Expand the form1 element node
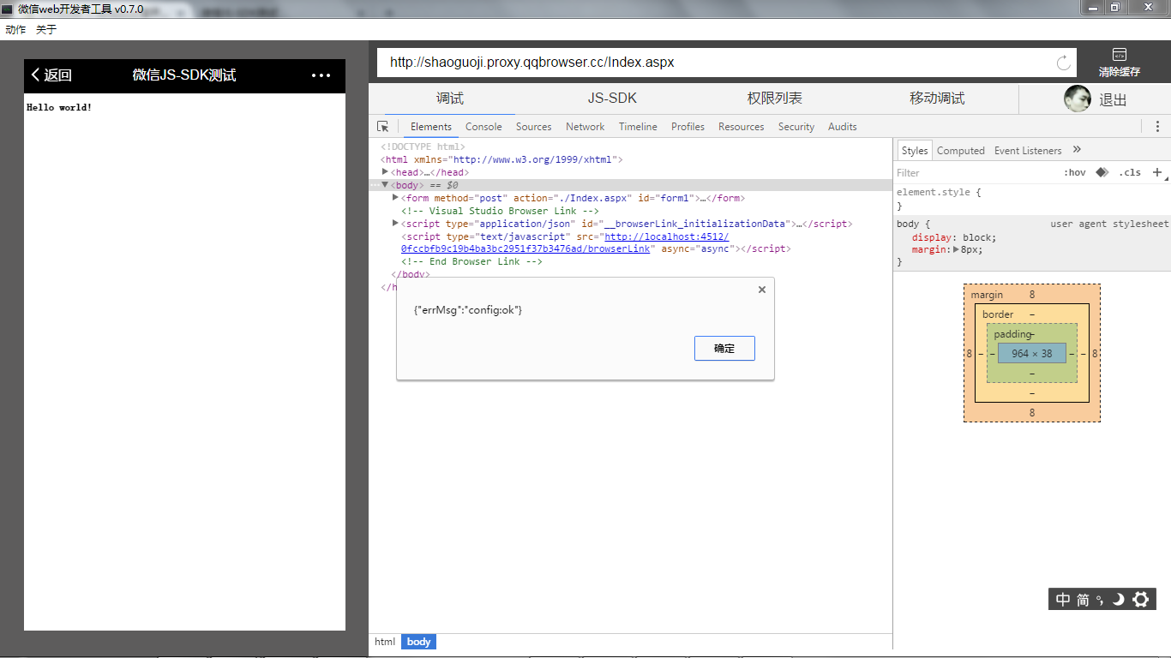This screenshot has width=1171, height=658. click(395, 198)
